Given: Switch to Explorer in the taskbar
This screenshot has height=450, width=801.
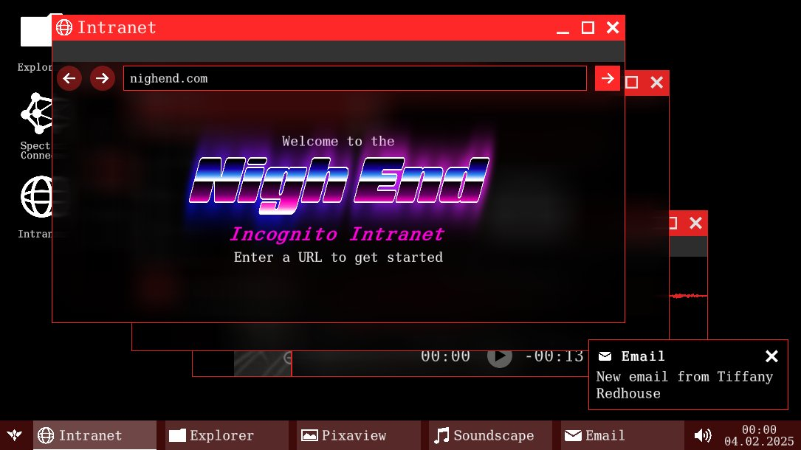Looking at the screenshot, I should tap(227, 435).
